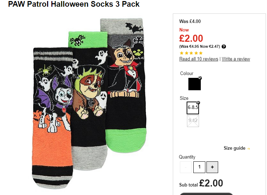This screenshot has height=195, width=267.
Task: Click the five-star rating icons
Action: tap(191, 53)
